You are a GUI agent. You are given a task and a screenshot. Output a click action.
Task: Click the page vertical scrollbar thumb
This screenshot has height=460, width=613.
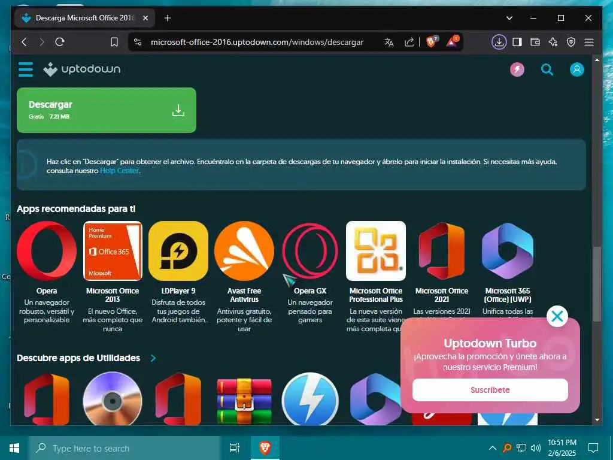(x=597, y=283)
